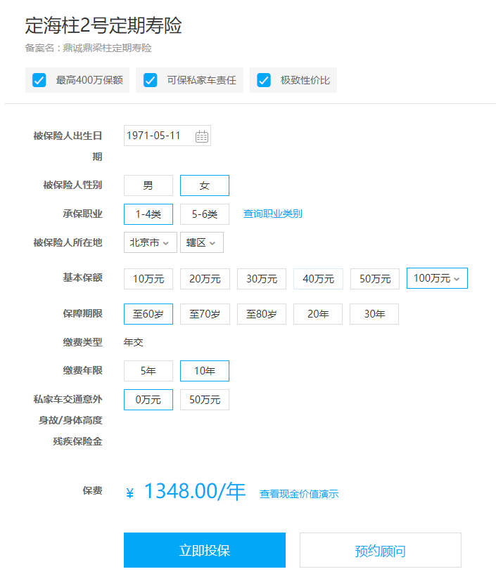Pick 30万元 coverage amount
The image size is (496, 581).
tap(262, 279)
